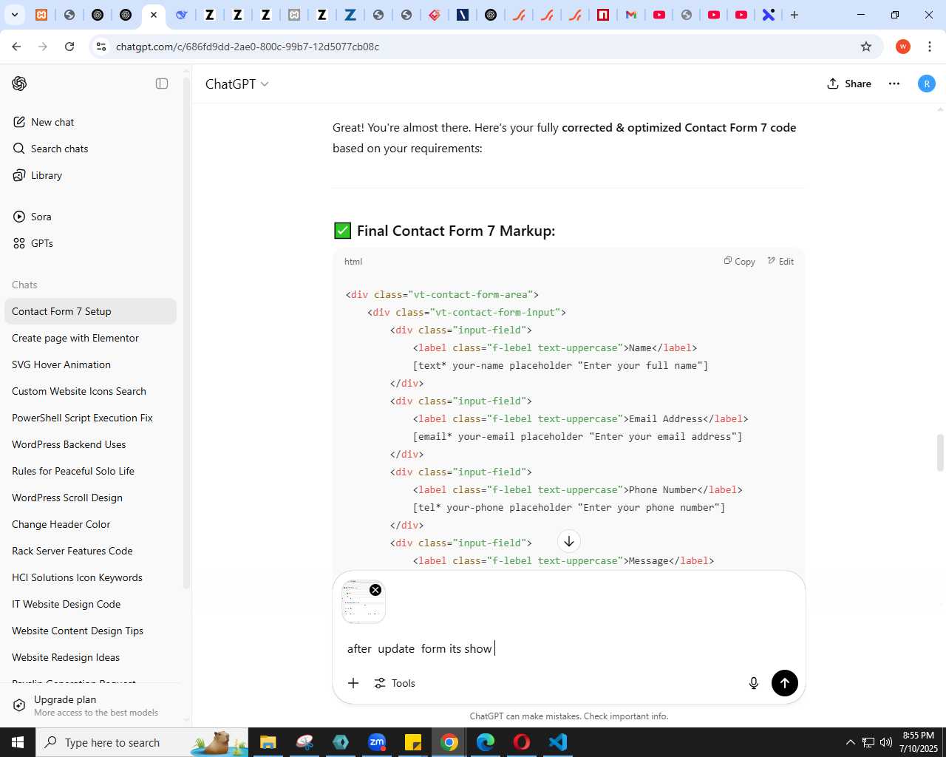Click the address bar URL
Viewport: 946px width, 757px height.
click(x=248, y=47)
